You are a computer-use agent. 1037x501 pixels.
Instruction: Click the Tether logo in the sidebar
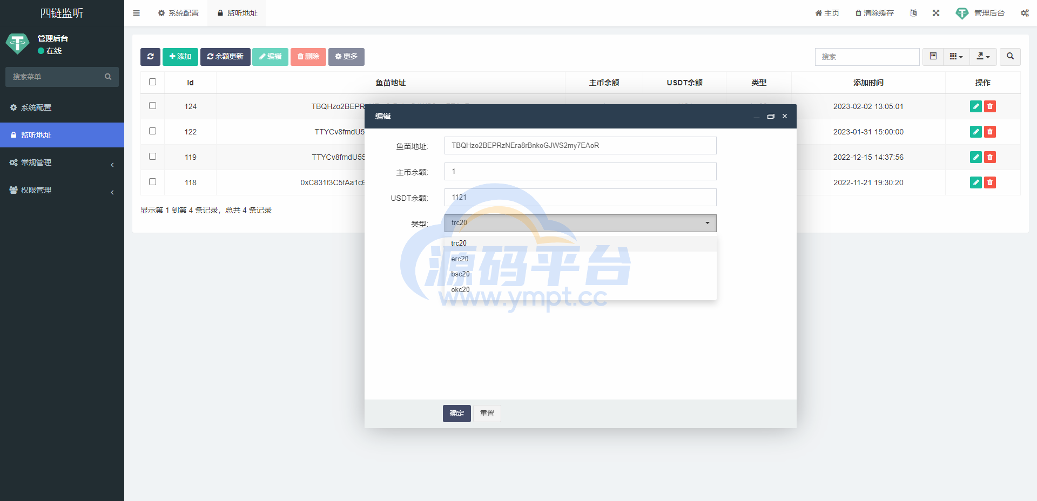coord(17,44)
